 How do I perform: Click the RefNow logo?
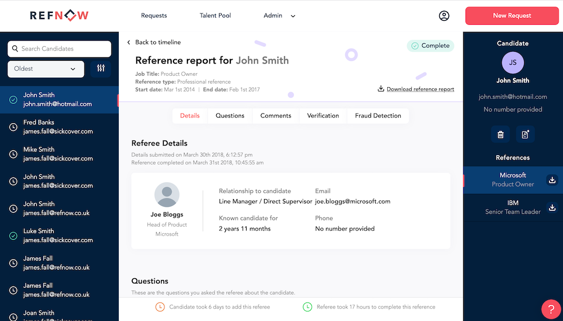click(x=59, y=16)
